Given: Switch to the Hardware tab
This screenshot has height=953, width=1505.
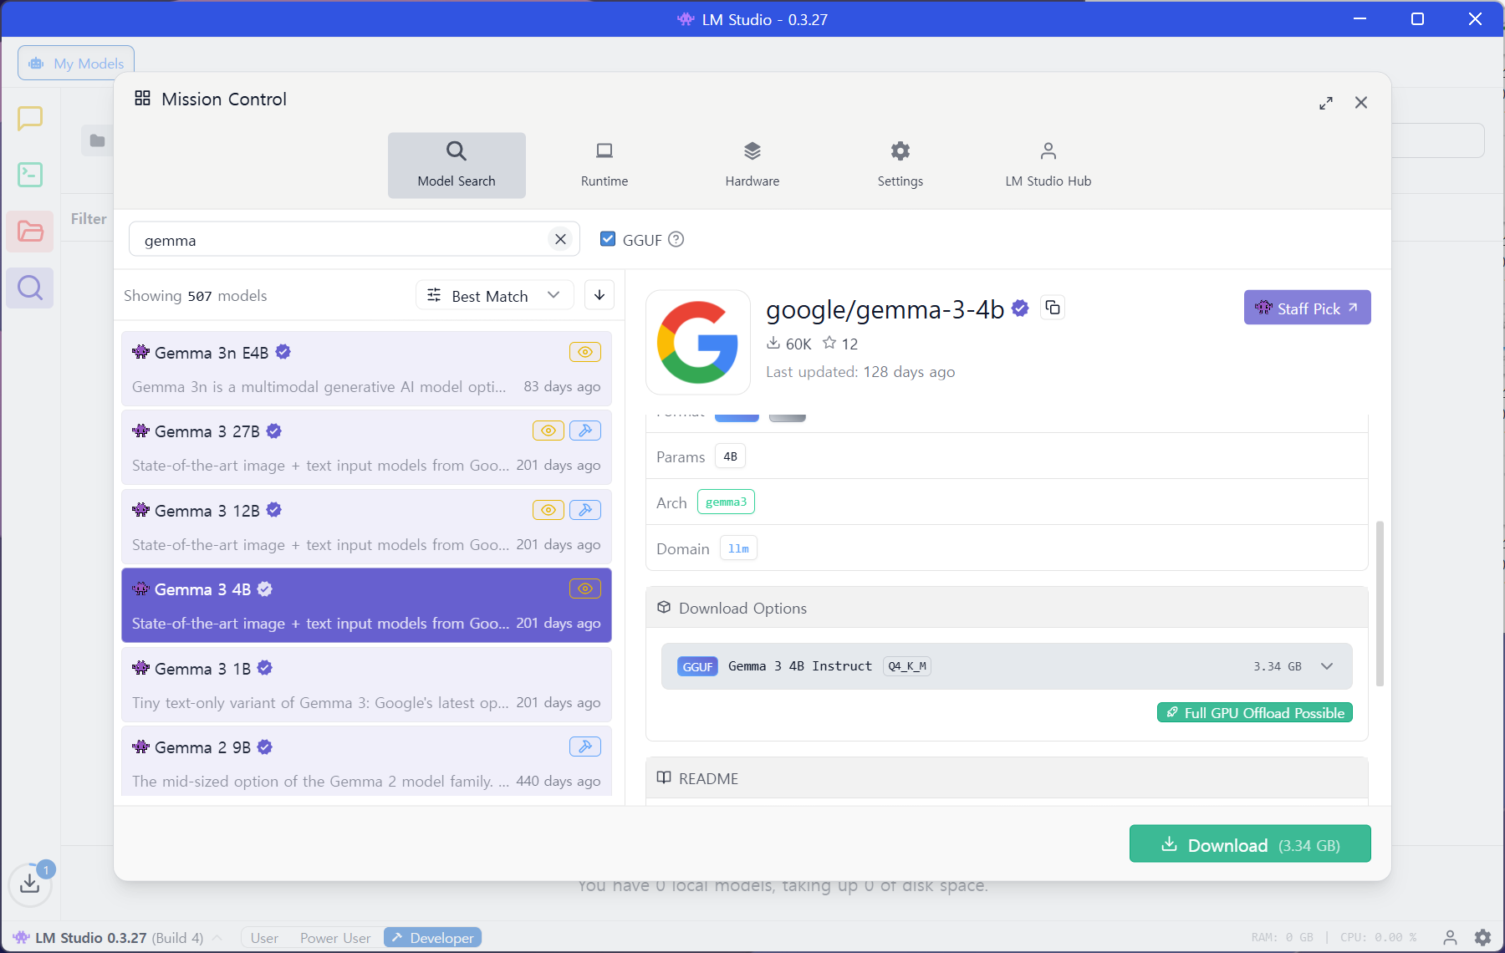Looking at the screenshot, I should coord(752,165).
